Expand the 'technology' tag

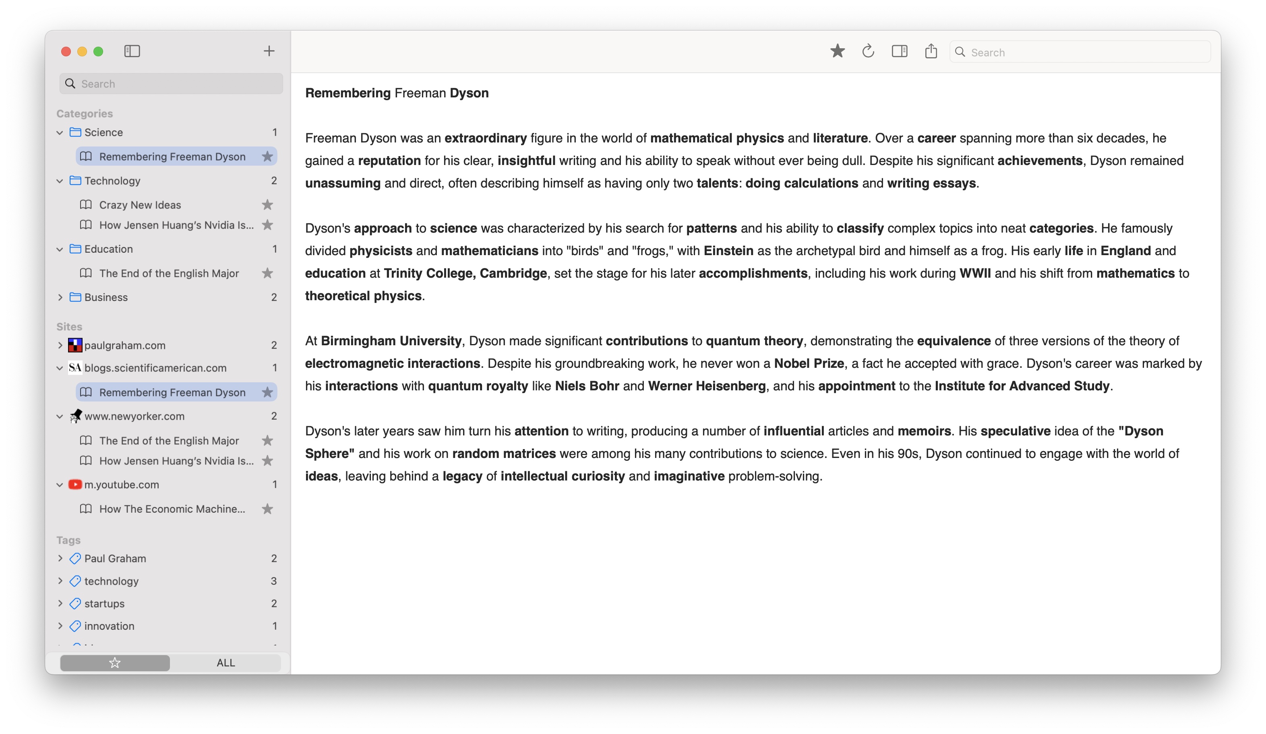[x=60, y=581]
